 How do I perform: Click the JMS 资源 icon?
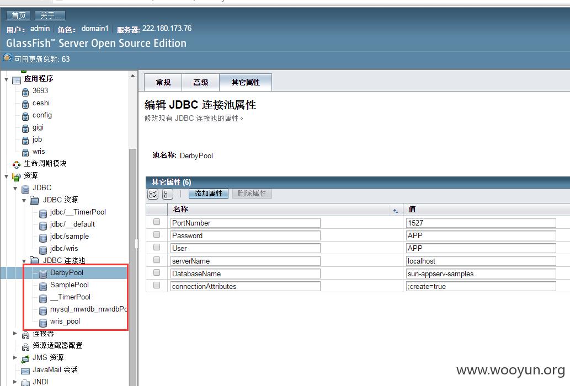pyautogui.click(x=25, y=359)
